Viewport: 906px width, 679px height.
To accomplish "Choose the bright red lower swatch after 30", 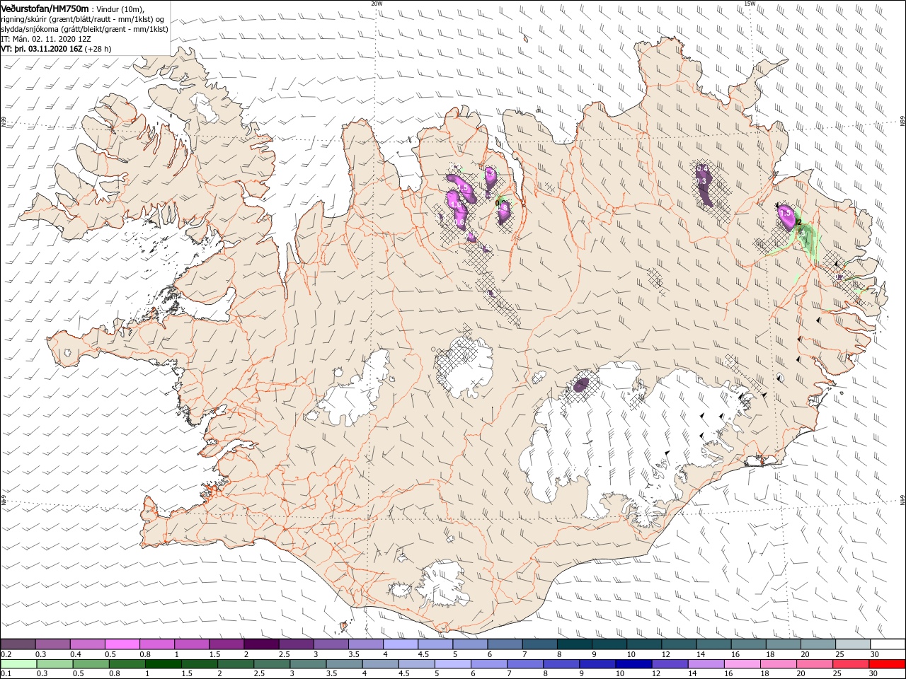I will point(888,664).
